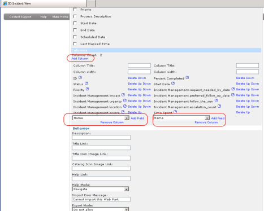Click edit icon next to Start Date field

[x=173, y=83]
